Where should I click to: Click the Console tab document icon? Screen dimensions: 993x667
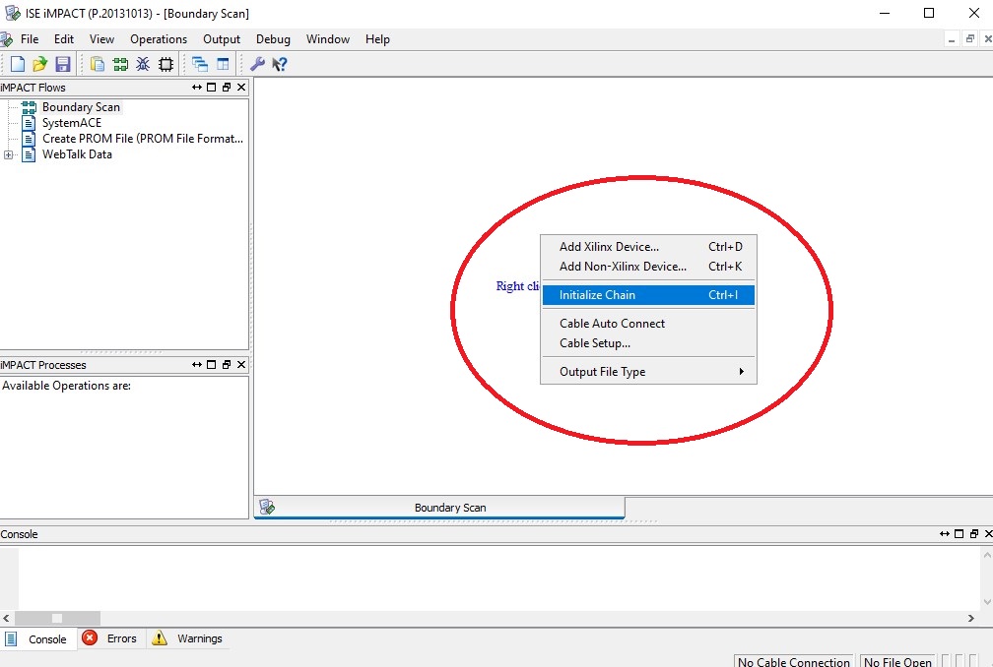11,638
